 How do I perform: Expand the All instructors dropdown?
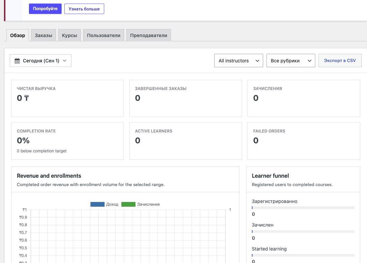click(x=239, y=61)
